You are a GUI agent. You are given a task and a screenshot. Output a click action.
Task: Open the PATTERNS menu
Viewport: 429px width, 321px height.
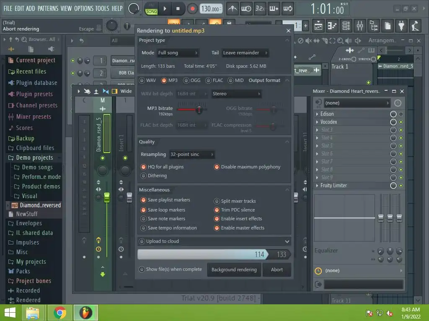tap(48, 8)
